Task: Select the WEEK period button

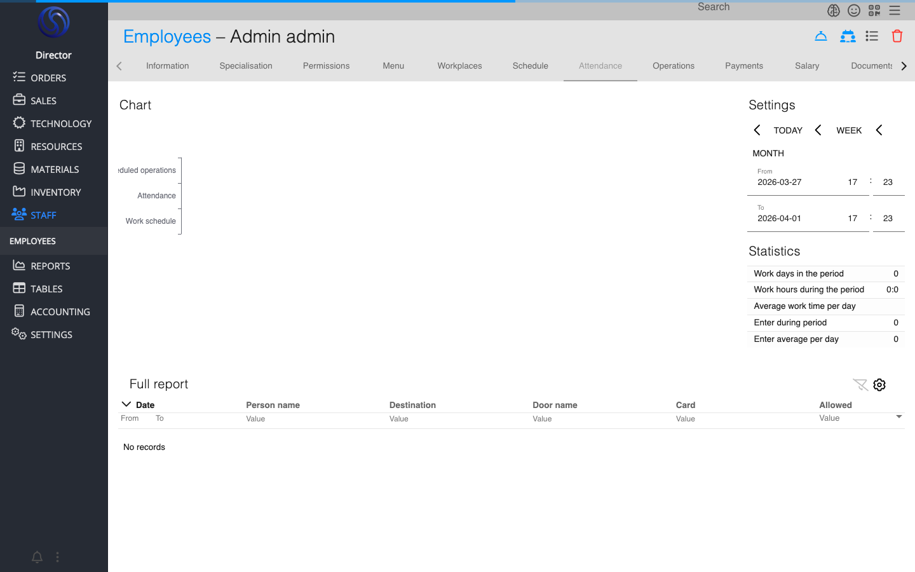Action: pos(848,130)
